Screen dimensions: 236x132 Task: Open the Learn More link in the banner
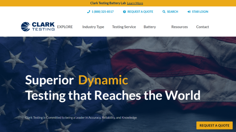coord(135,3)
